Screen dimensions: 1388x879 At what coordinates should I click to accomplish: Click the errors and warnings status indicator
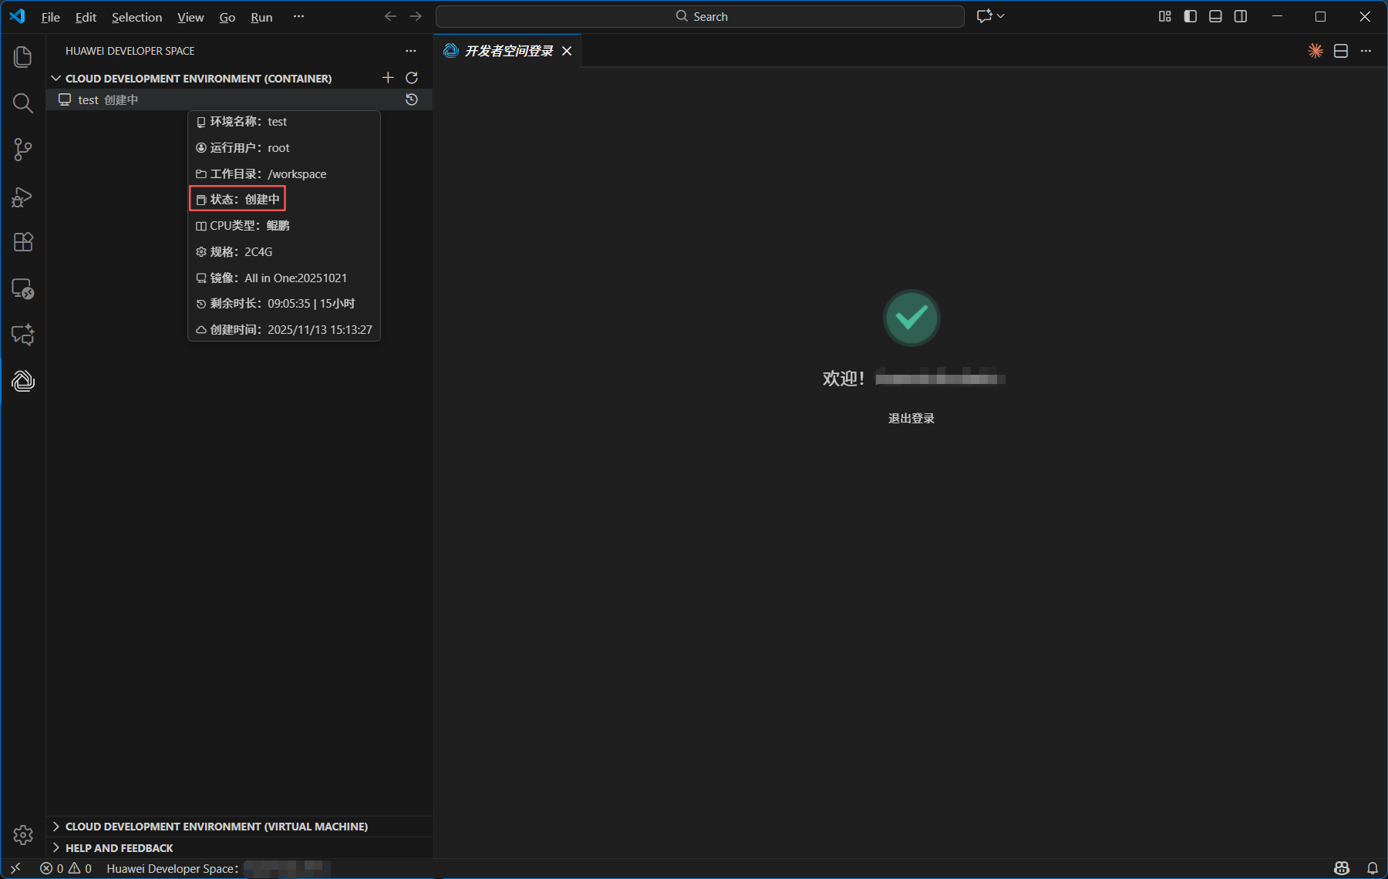tap(66, 868)
